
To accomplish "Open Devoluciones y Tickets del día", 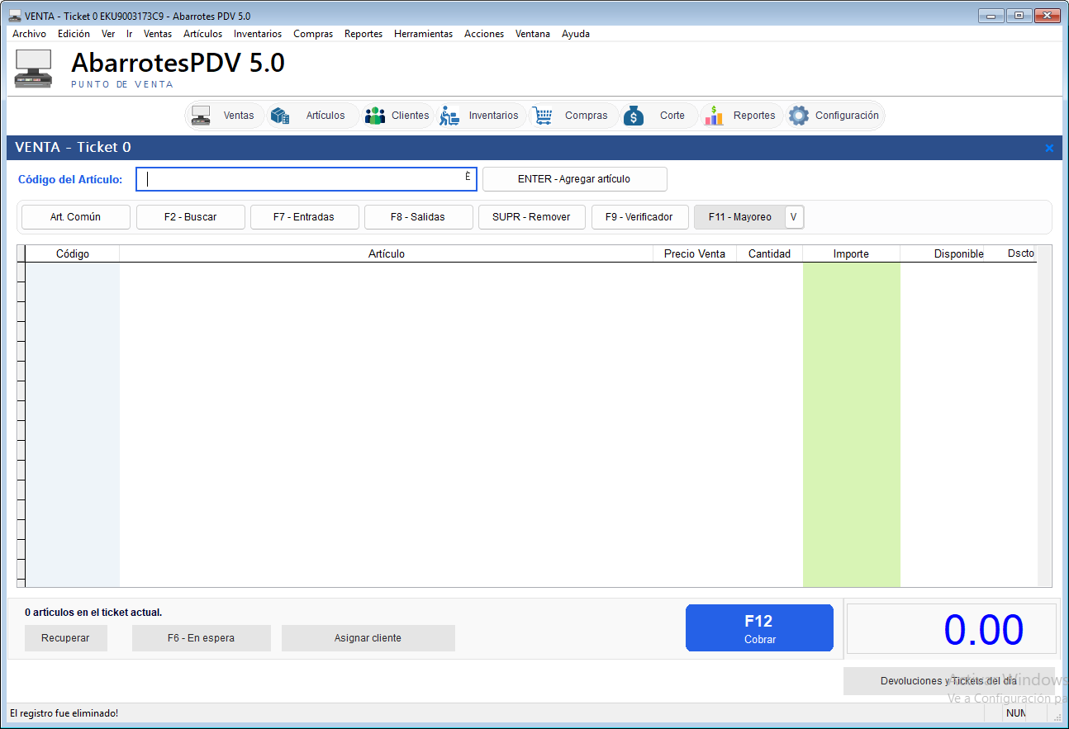I will pos(948,681).
